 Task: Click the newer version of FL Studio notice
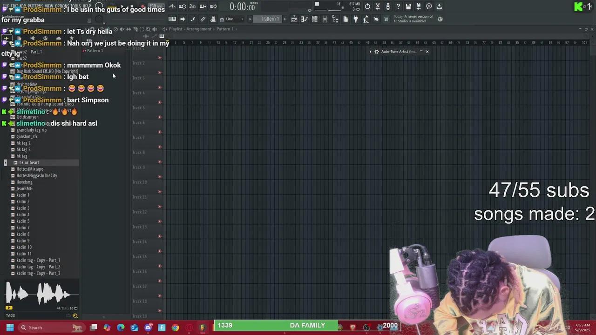tap(413, 19)
